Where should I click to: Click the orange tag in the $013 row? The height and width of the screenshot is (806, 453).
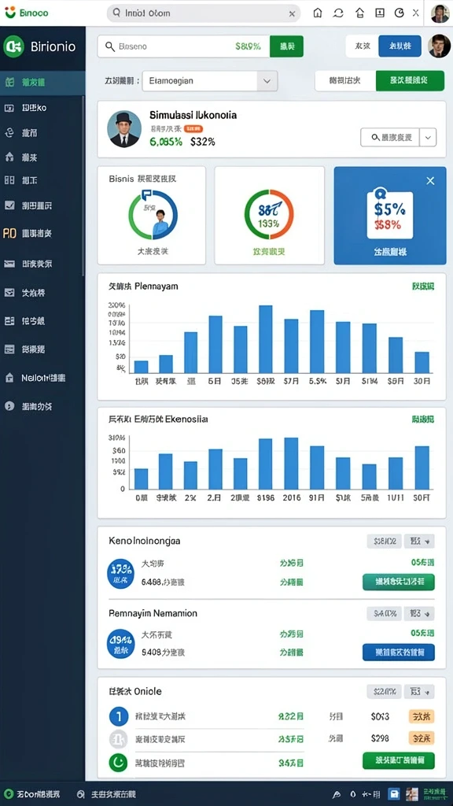click(x=422, y=716)
